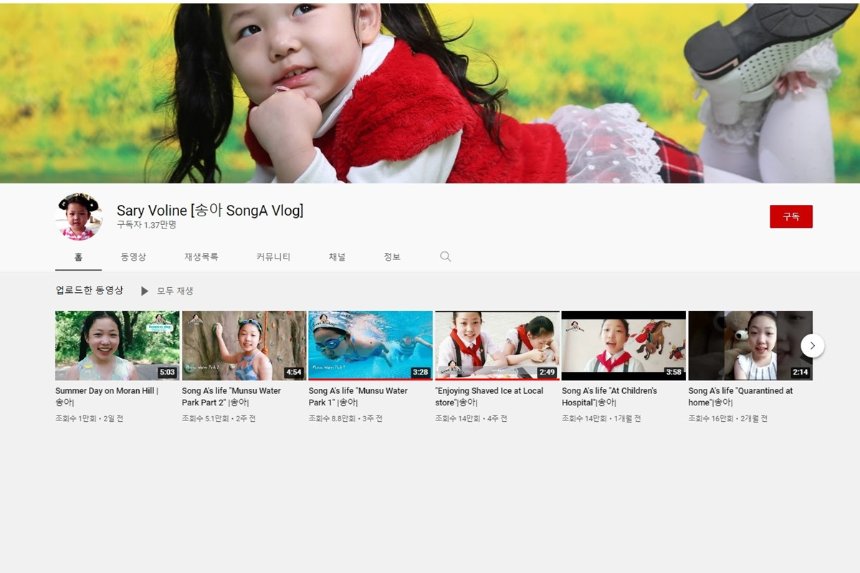The image size is (860, 573).
Task: Open the 업로드한 동영상 section heading
Action: click(90, 290)
